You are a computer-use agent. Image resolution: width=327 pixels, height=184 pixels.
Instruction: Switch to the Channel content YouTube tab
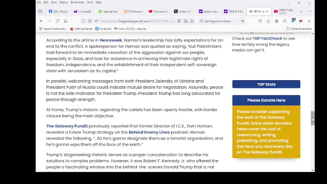click(158, 11)
